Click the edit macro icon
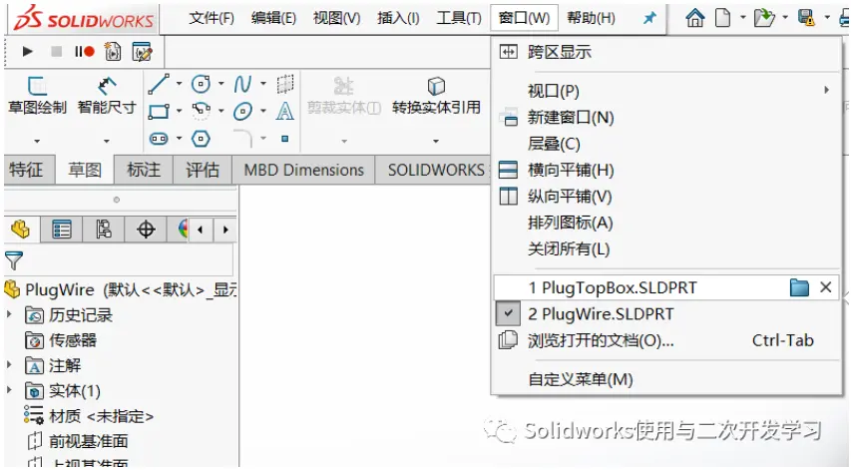Image resolution: width=851 pixels, height=470 pixels. [x=143, y=52]
